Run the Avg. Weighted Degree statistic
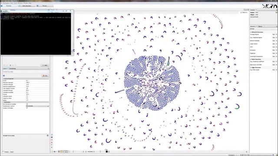278x156 pixels. tap(274, 38)
